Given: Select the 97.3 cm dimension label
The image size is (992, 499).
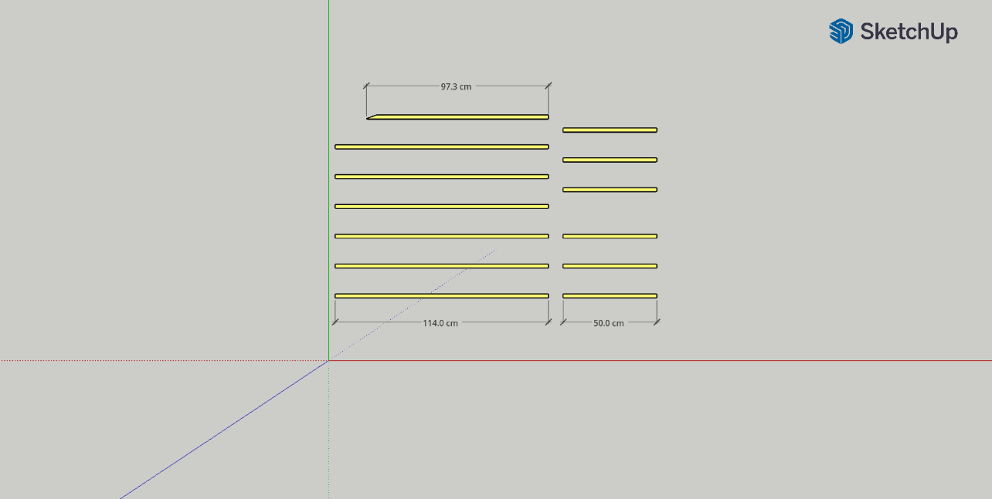Looking at the screenshot, I should point(456,87).
